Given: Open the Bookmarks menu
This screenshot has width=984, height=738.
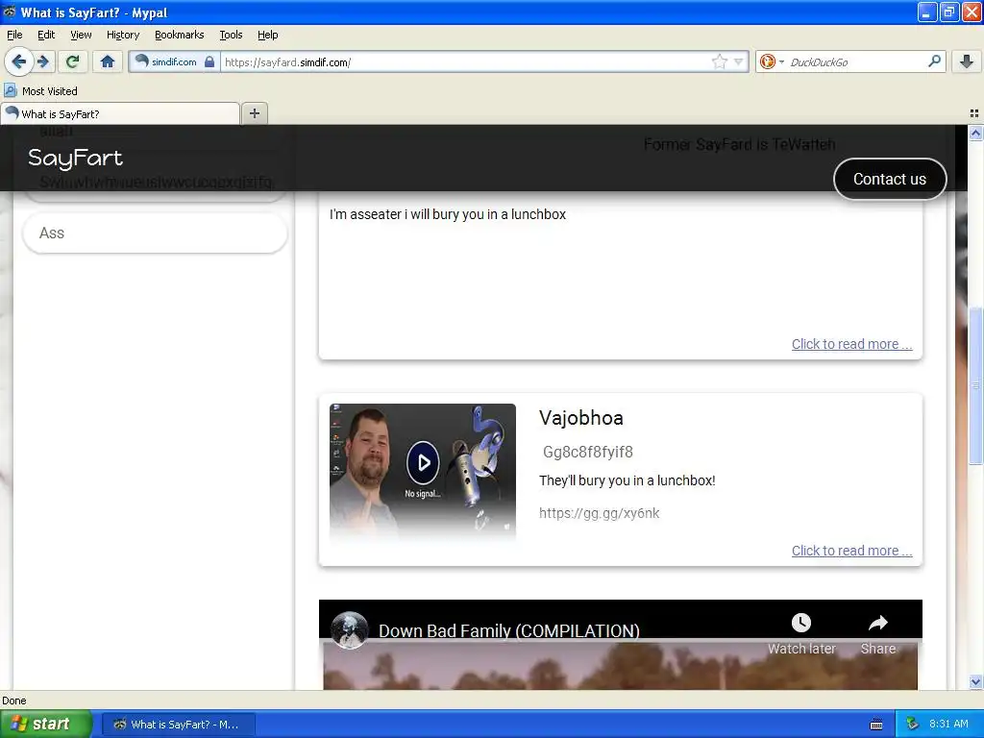Looking at the screenshot, I should pos(179,35).
